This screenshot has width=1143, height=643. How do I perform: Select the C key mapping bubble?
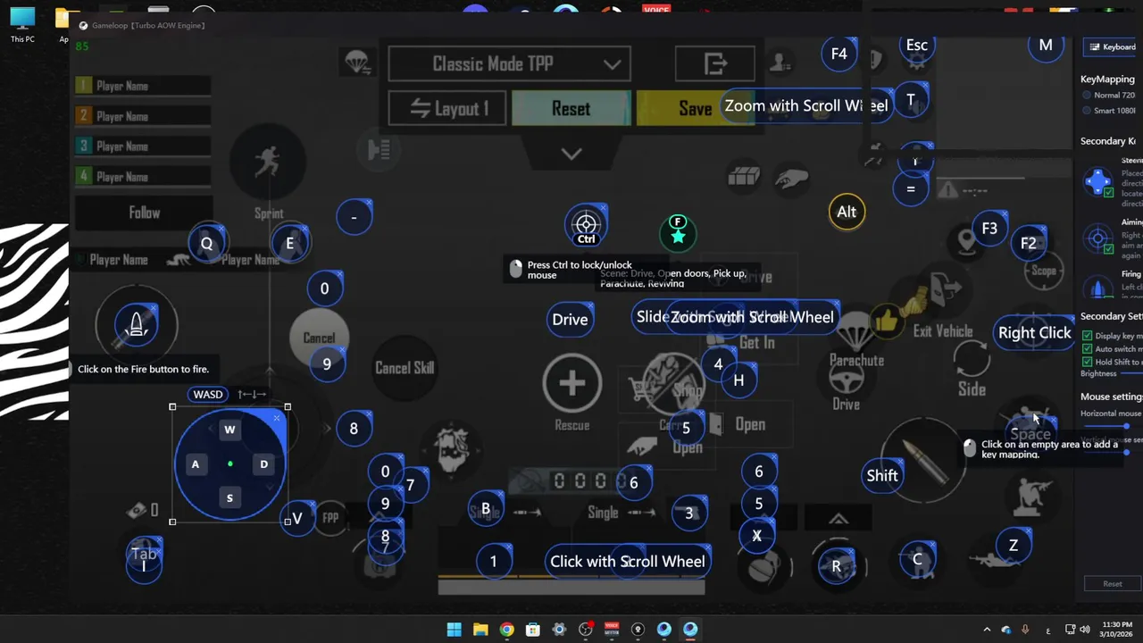coord(917,559)
